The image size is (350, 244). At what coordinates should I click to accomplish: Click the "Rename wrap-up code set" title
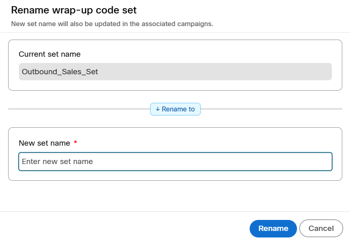[x=74, y=10]
